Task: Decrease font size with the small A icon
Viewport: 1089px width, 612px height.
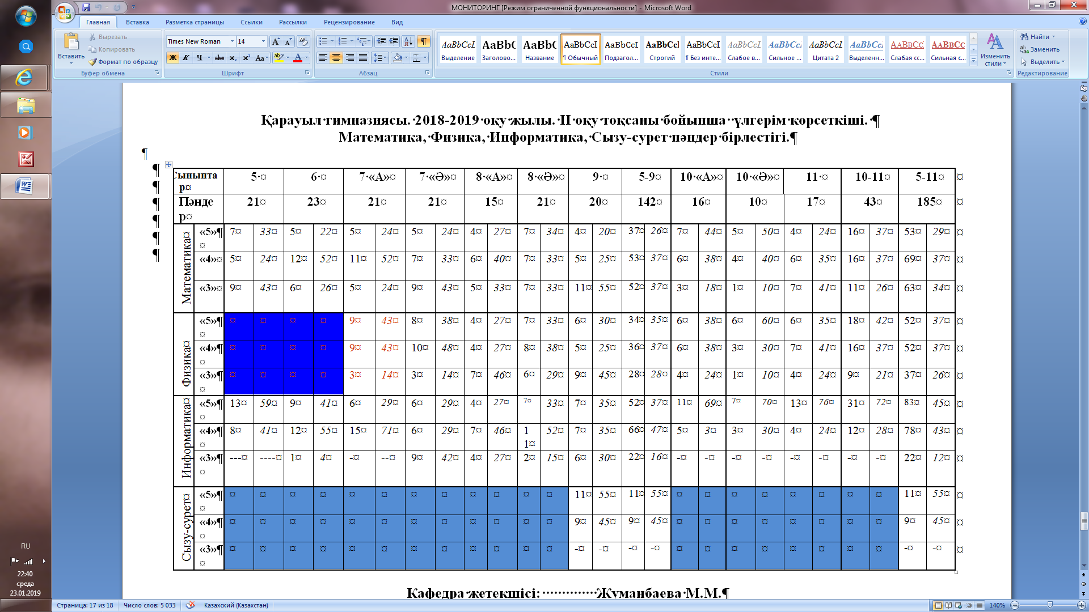Action: pyautogui.click(x=288, y=41)
